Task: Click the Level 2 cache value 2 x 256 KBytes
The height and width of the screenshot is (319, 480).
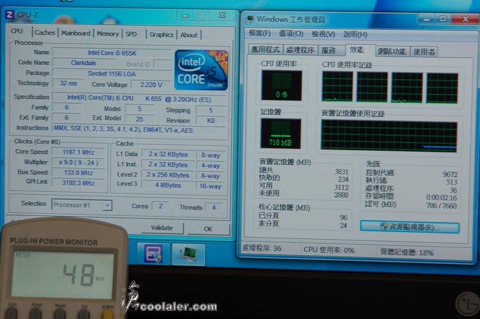Action: coord(168,175)
